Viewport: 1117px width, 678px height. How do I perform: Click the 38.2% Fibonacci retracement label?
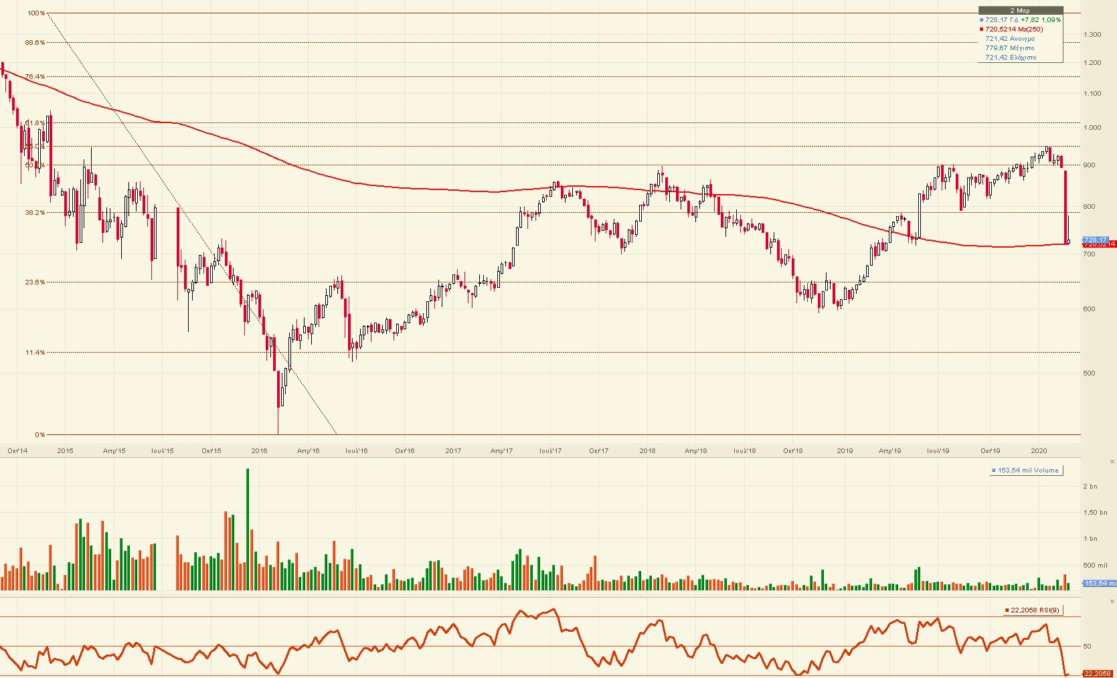pyautogui.click(x=35, y=213)
